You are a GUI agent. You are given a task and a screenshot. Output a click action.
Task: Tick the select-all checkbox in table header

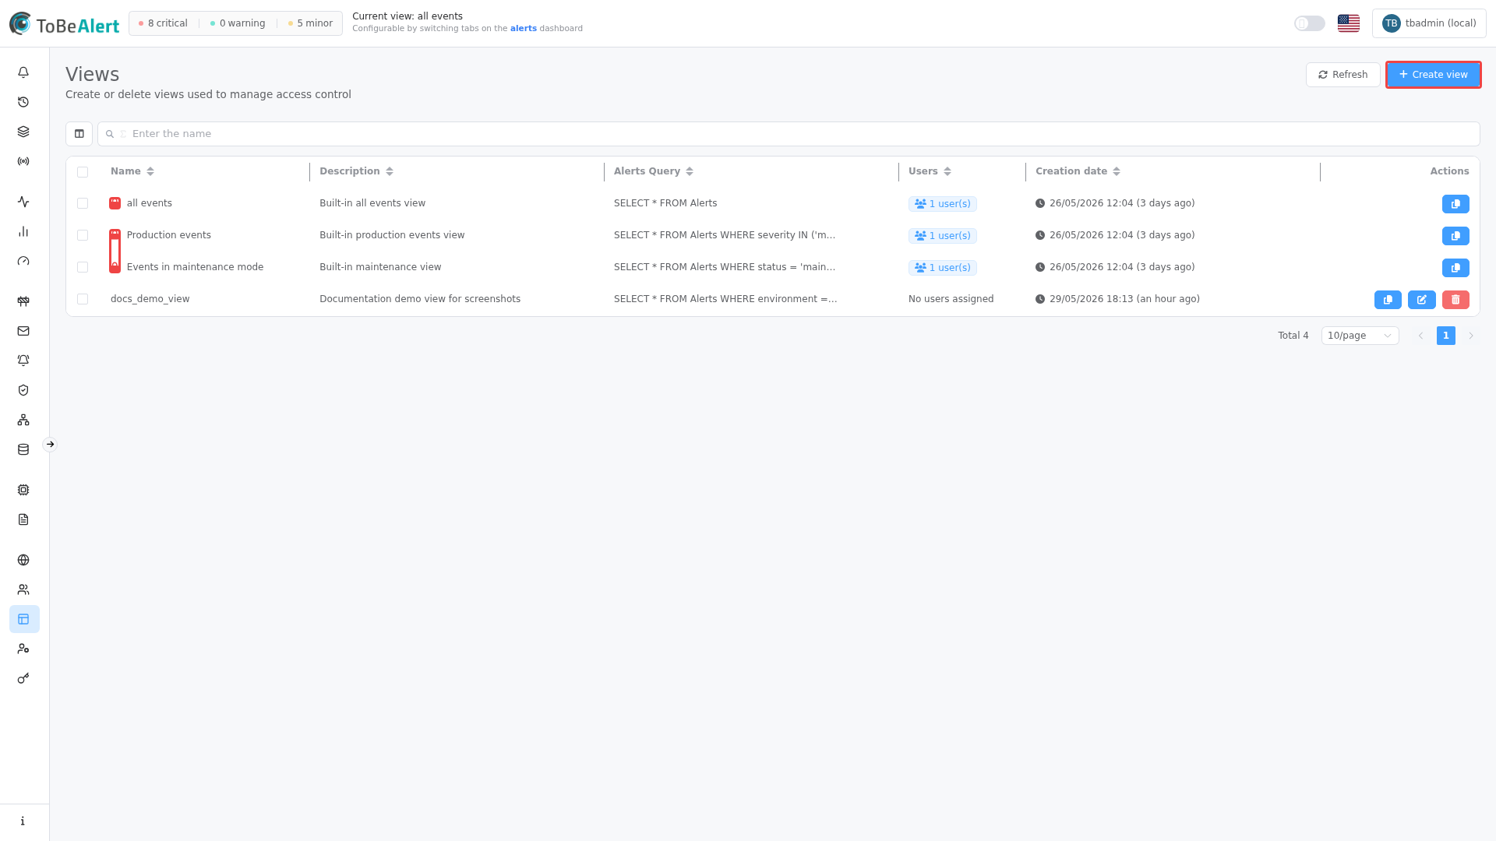[x=83, y=172]
